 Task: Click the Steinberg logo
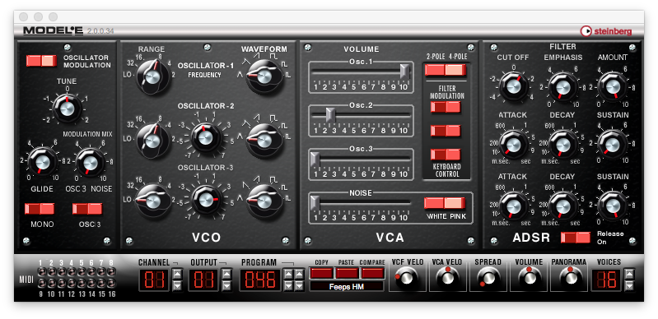(605, 31)
